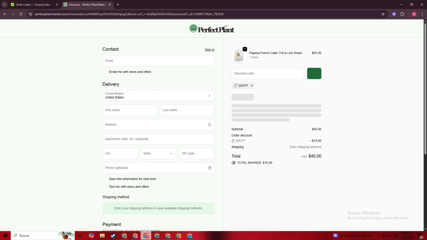Open the Chrome taskbar icon with M profile

135,235
